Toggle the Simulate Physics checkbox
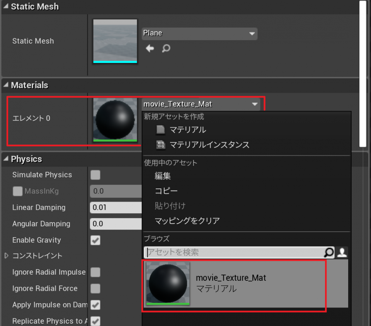 click(95, 175)
